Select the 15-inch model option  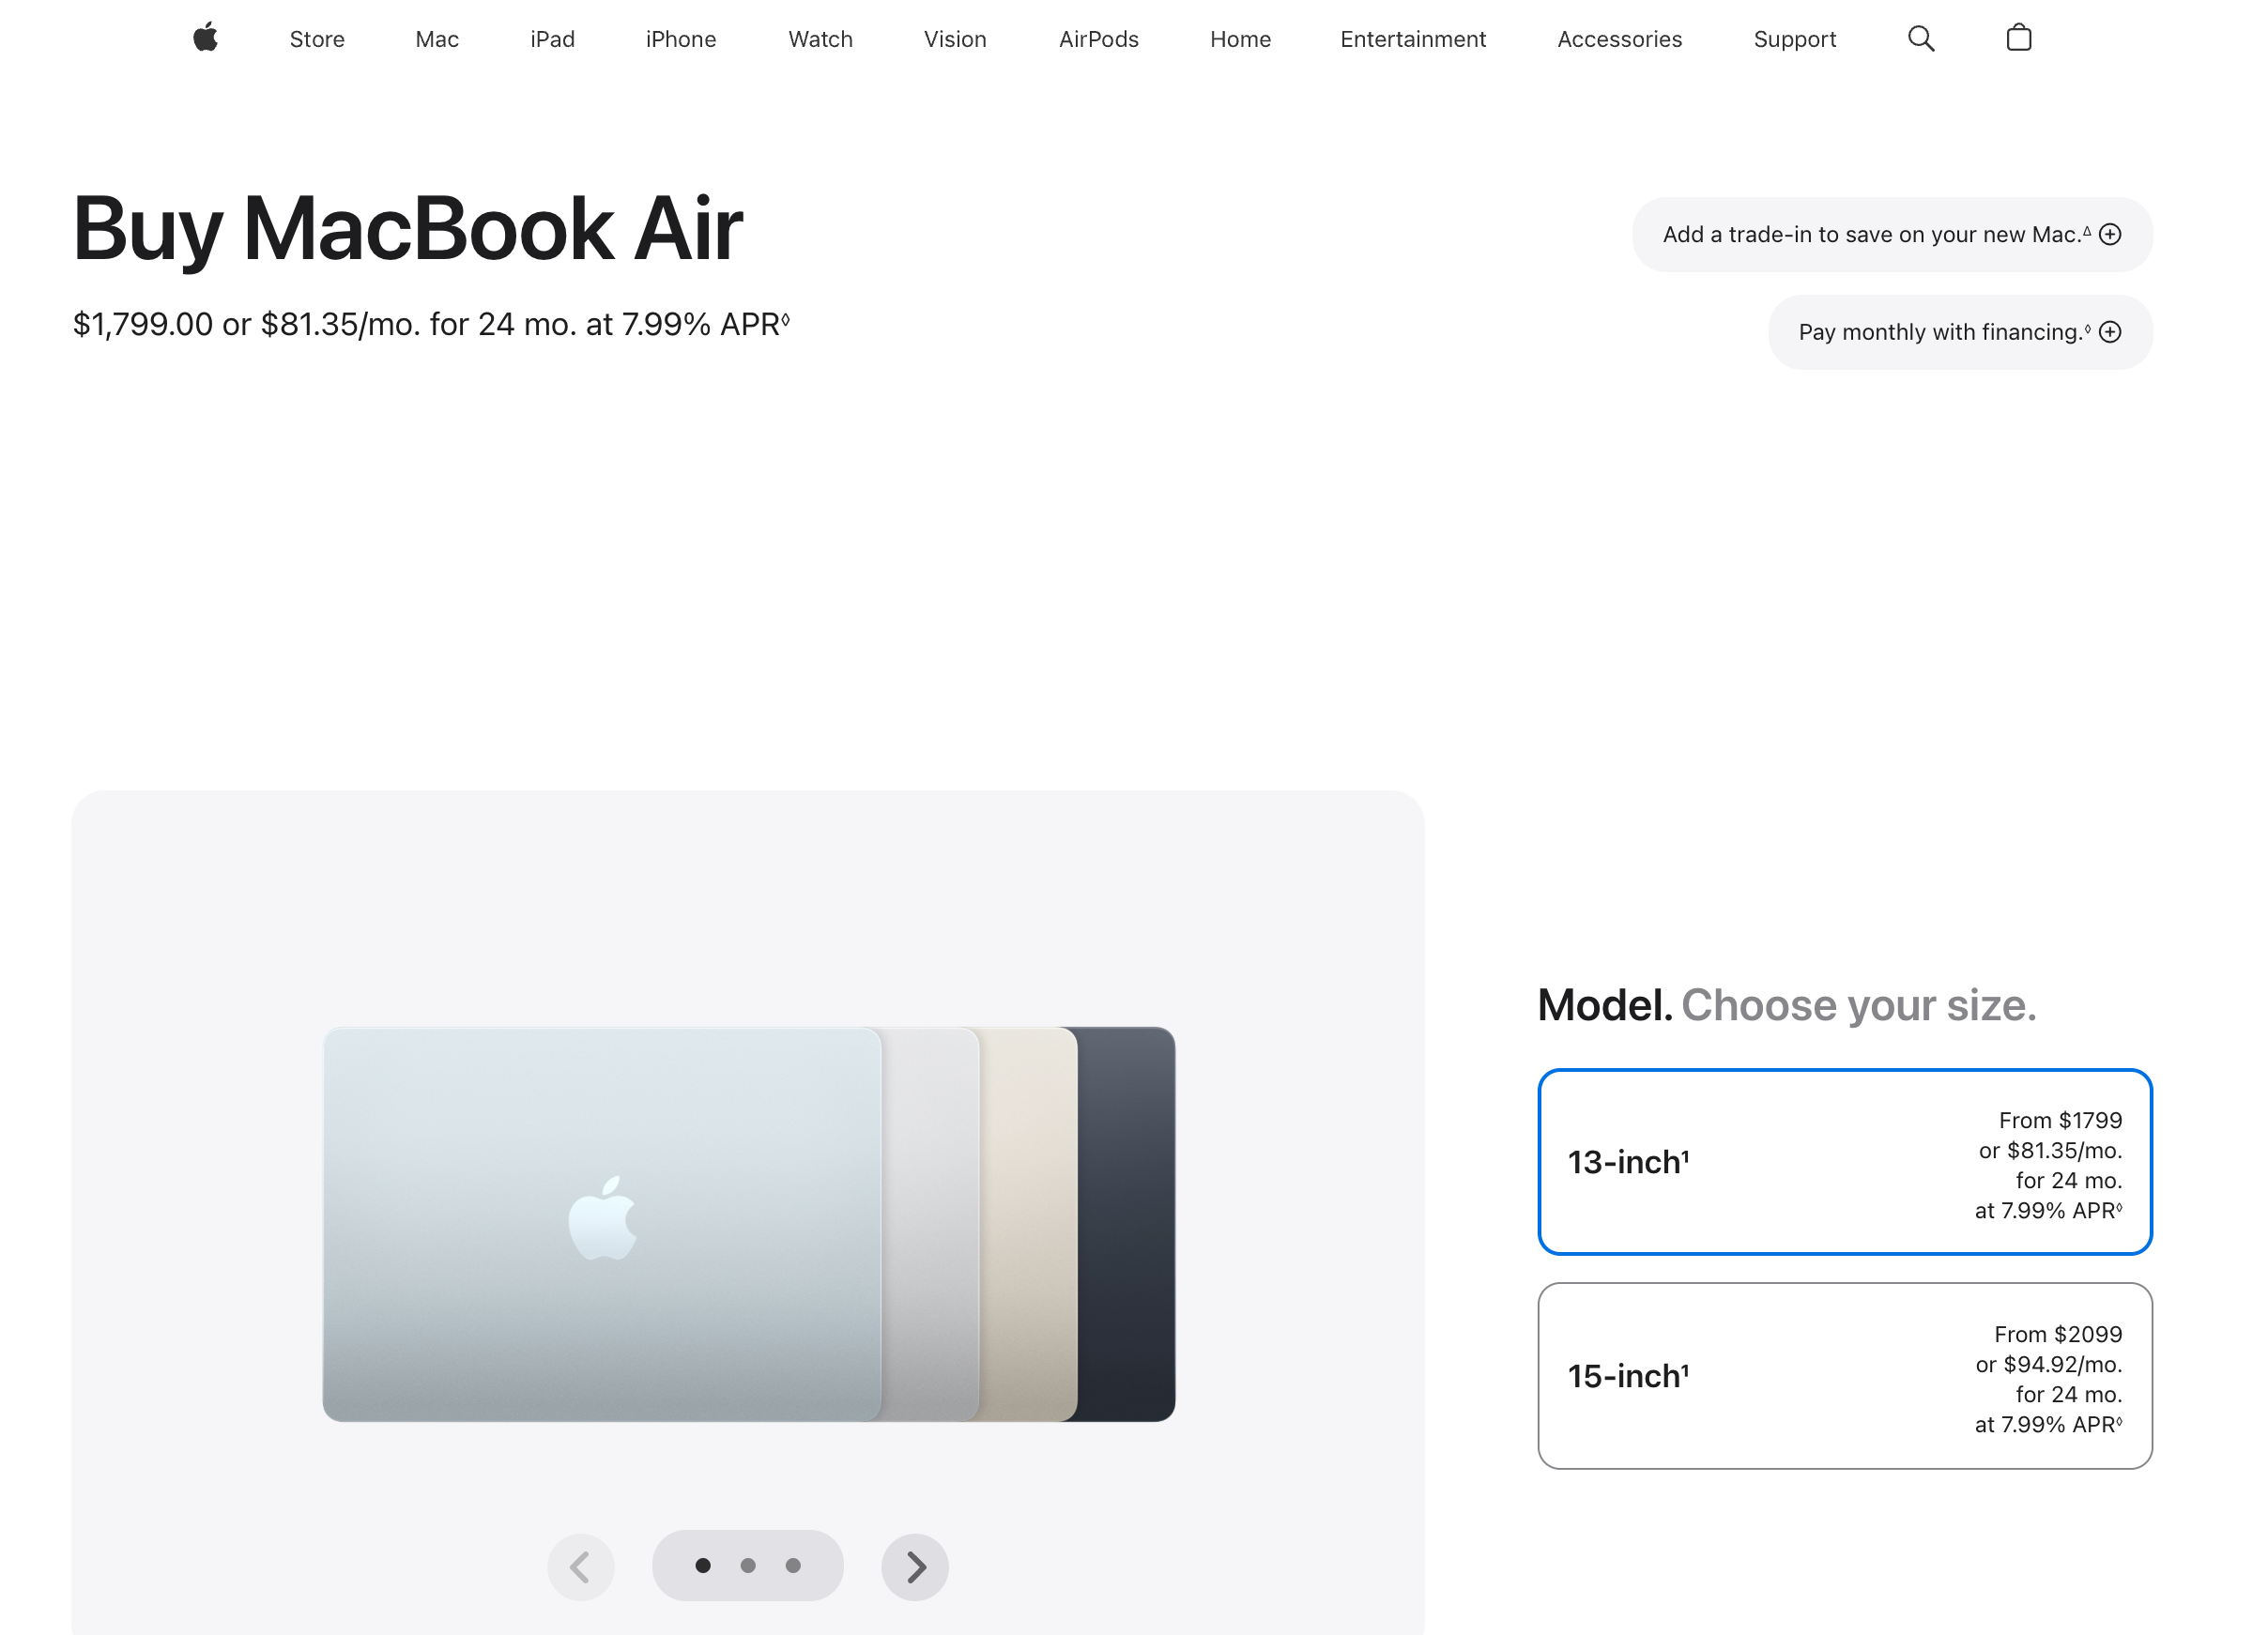1845,1376
